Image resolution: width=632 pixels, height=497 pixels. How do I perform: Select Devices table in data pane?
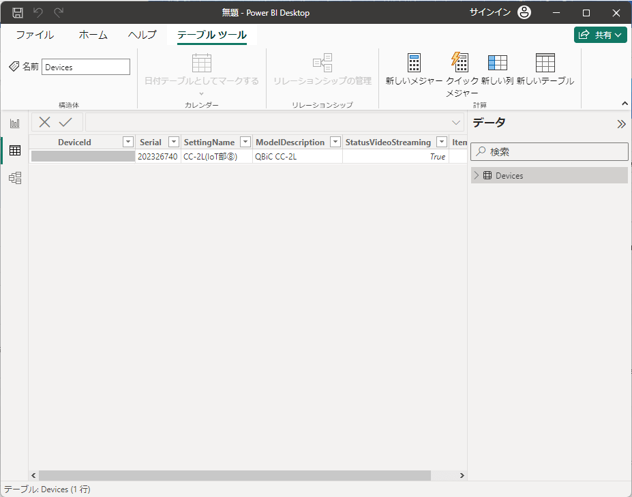pyautogui.click(x=550, y=175)
